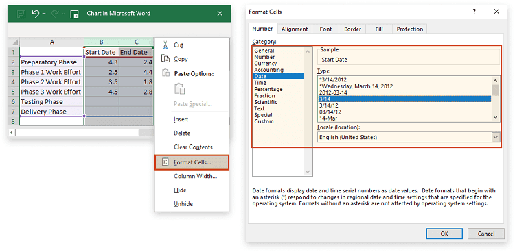Screen dimensions: 515x252
Task: Close the Chart in Microsoft Word window
Action: pyautogui.click(x=220, y=14)
